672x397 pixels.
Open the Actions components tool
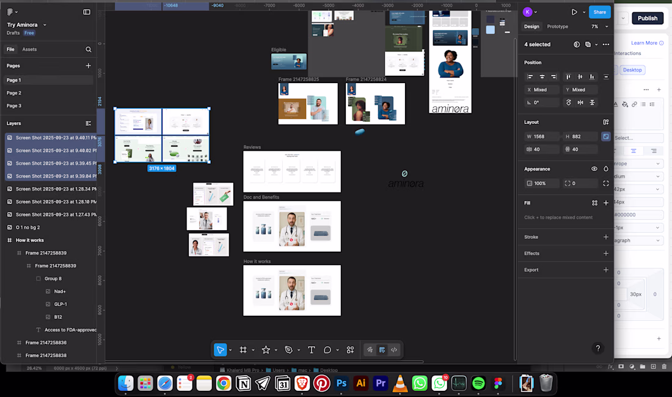click(x=350, y=350)
